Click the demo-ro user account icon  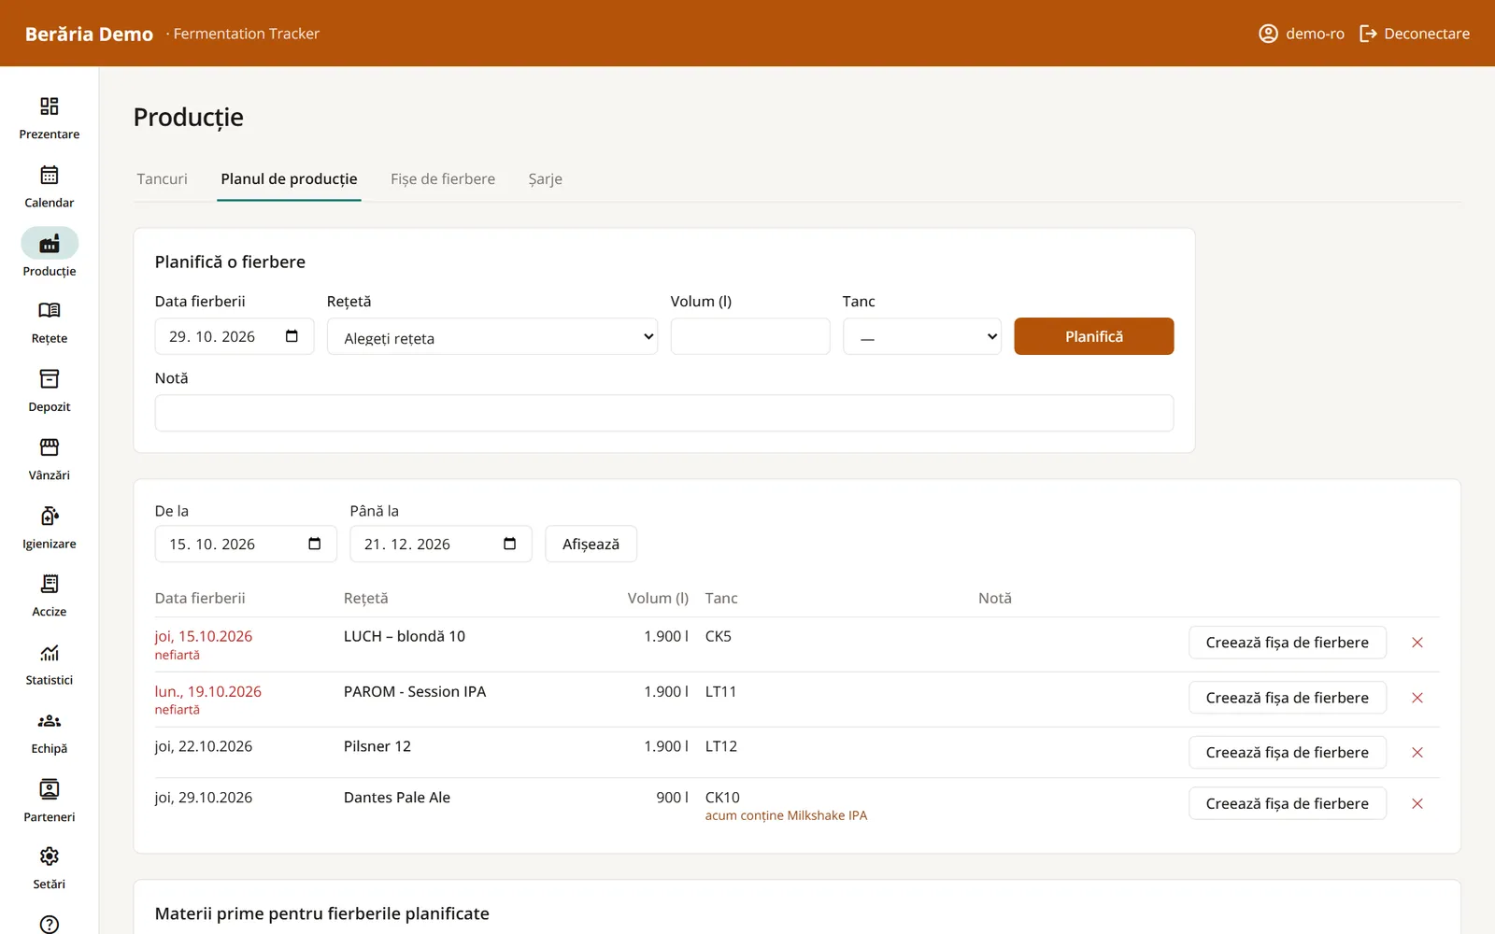[x=1268, y=34]
